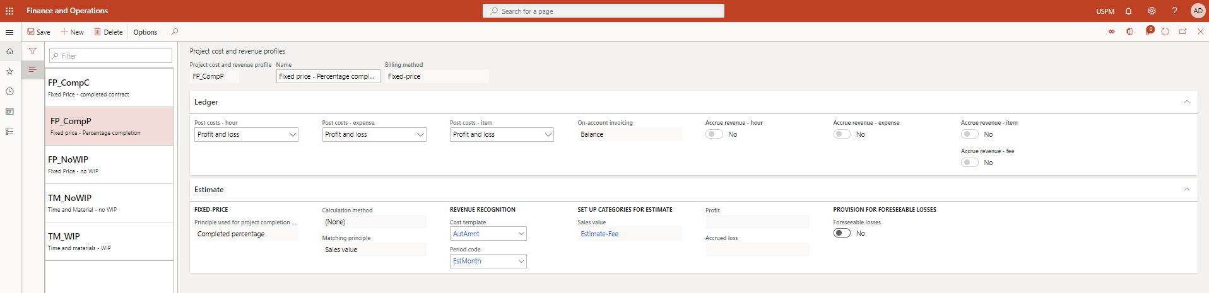Open form in new window

point(1183,32)
